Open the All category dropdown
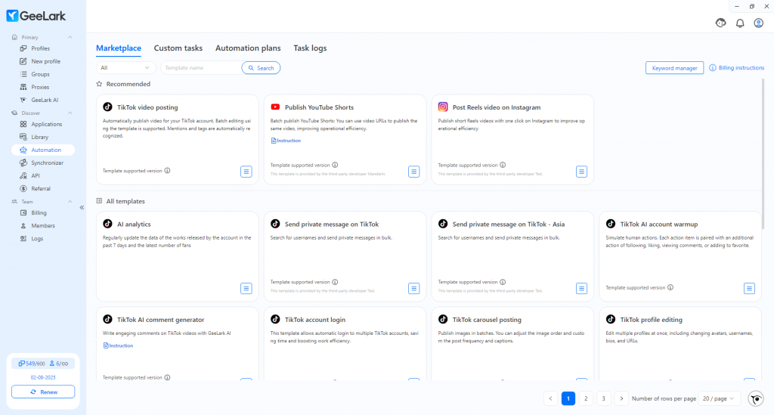The width and height of the screenshot is (774, 415). [x=125, y=67]
